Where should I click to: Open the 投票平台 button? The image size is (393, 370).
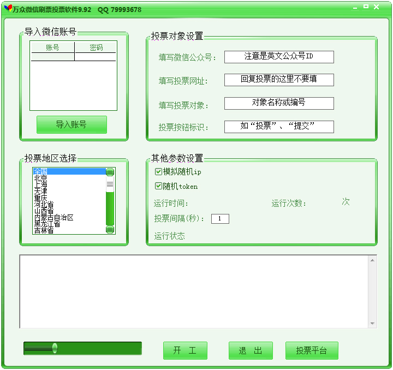pos(312,350)
